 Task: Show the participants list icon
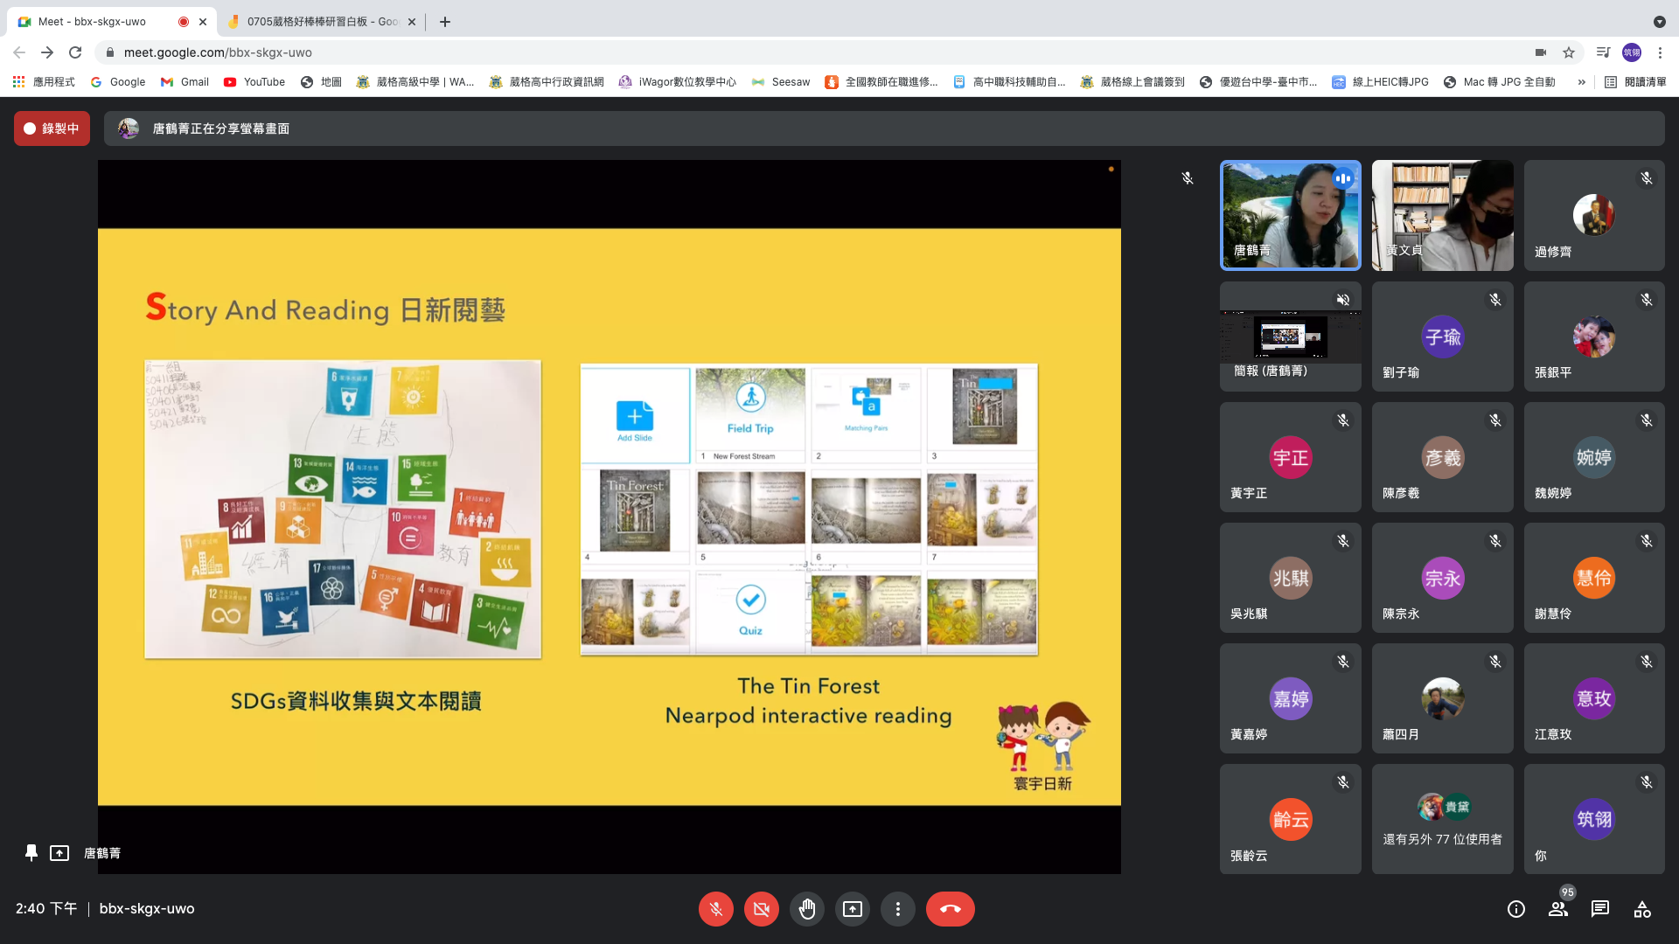click(1557, 909)
